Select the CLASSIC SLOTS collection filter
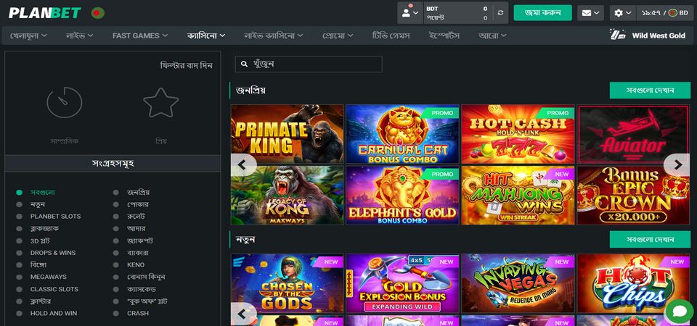Image resolution: width=697 pixels, height=326 pixels. point(54,289)
